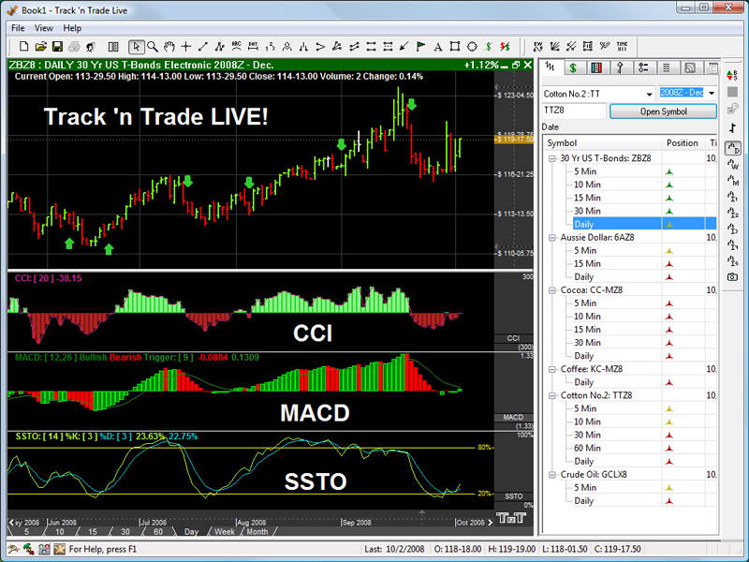Screen dimensions: 749x562
Task: Click the buy/sell arrows icon in right sidebar
Action: 732,75
